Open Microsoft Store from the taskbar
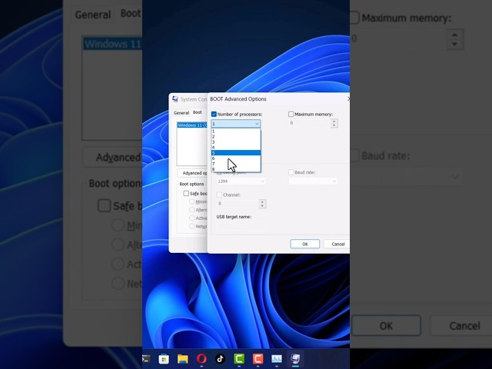492x369 pixels. 164,359
